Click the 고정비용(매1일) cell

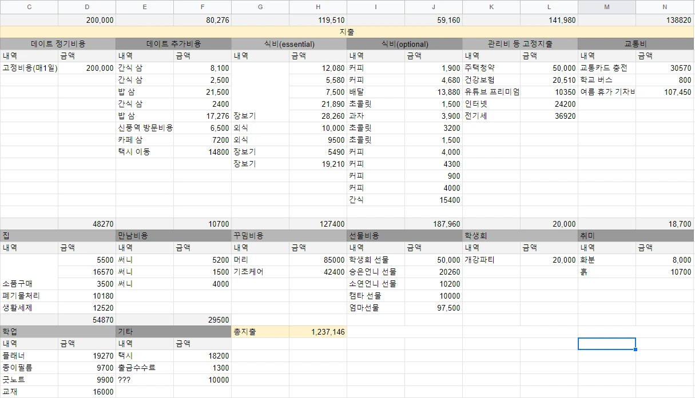point(29,67)
